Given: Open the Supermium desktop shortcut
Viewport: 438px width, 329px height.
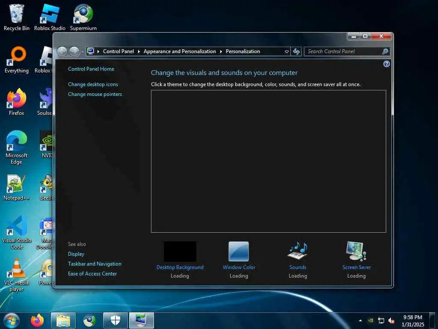Looking at the screenshot, I should tap(83, 17).
